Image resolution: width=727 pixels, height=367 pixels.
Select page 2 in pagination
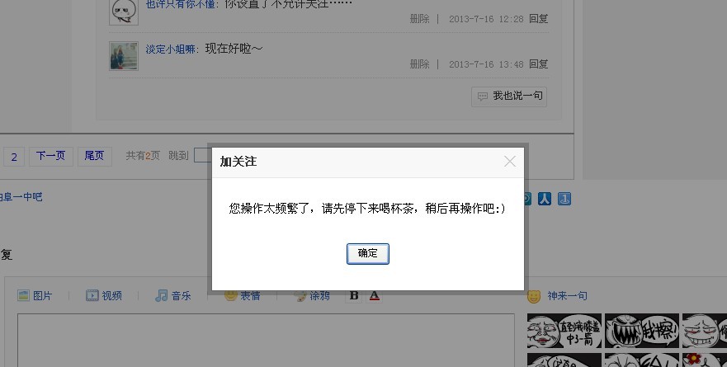pos(14,157)
